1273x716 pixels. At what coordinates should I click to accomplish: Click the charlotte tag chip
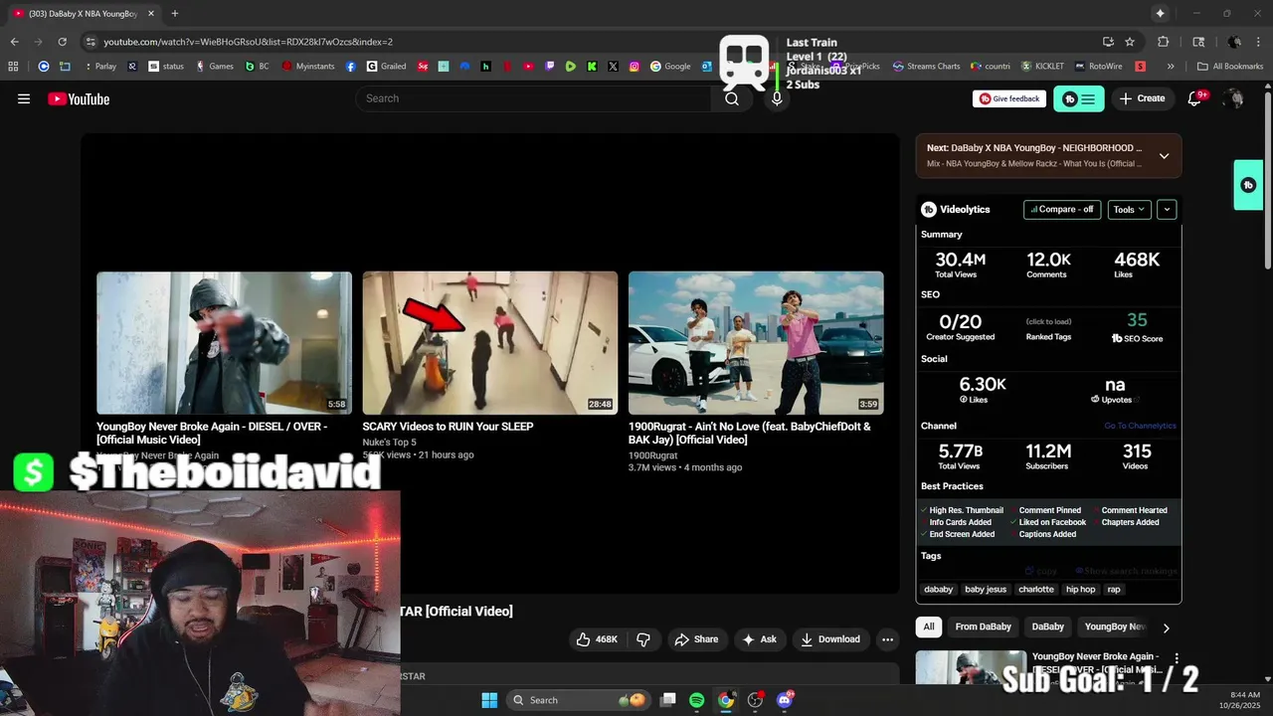coord(1036,590)
